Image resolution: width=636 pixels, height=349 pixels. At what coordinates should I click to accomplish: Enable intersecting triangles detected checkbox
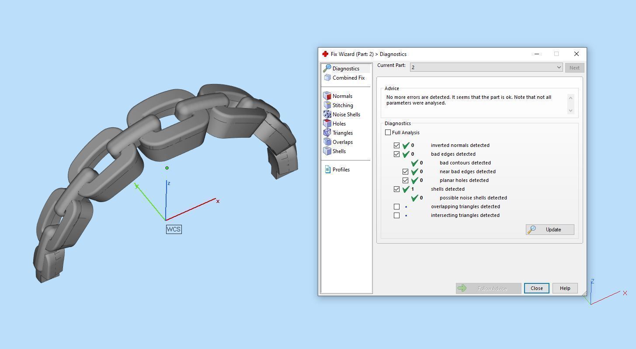tap(396, 215)
